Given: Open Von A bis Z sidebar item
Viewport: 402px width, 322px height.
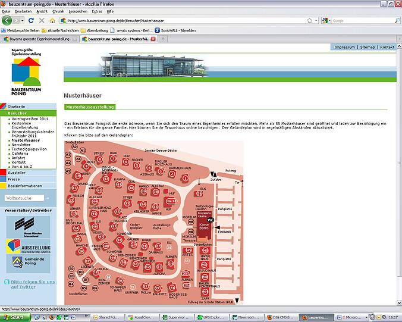Looking at the screenshot, I should point(22,167).
